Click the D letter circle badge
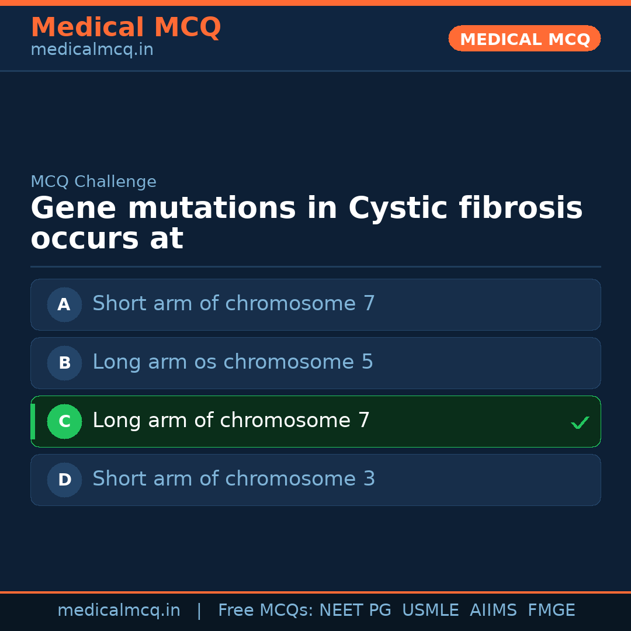 pos(64,480)
